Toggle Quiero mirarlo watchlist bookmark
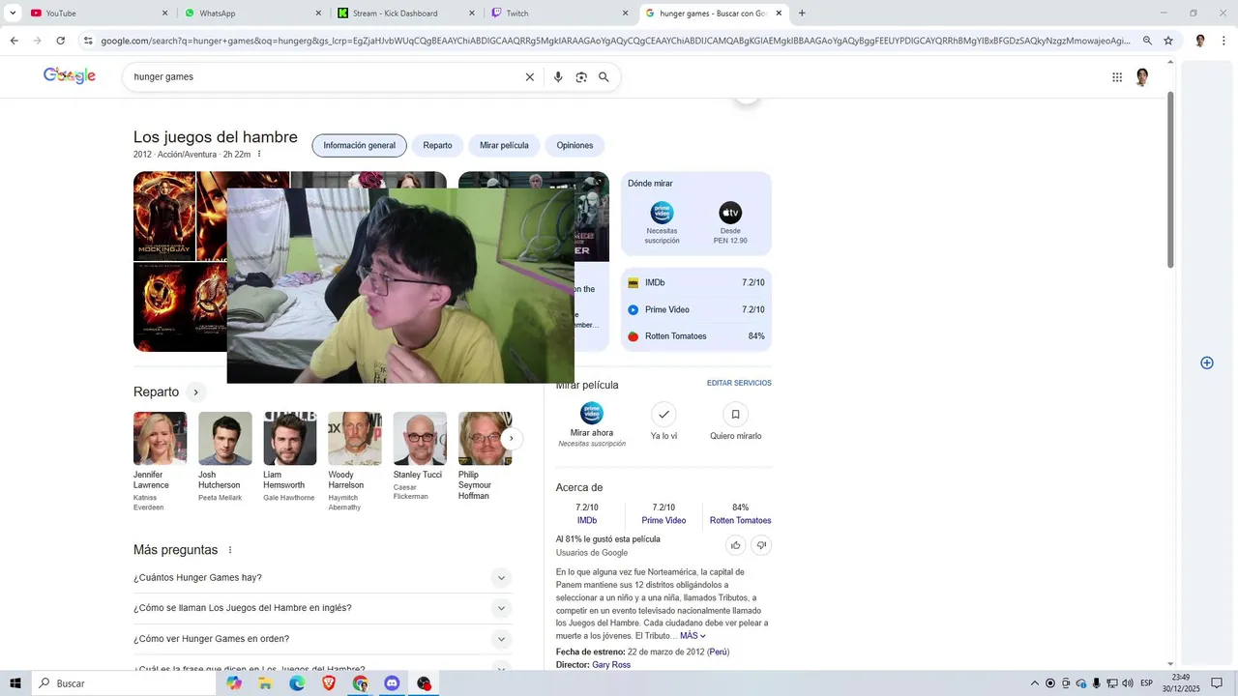Viewport: 1238px width, 696px height. tap(735, 415)
